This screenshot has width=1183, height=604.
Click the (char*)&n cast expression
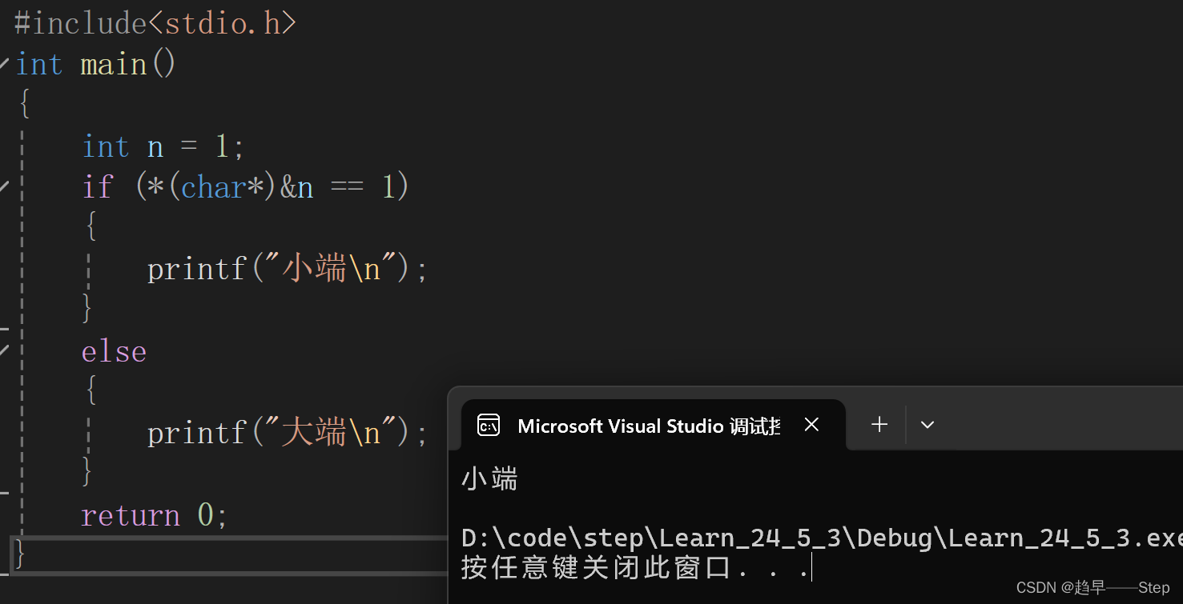(x=241, y=187)
